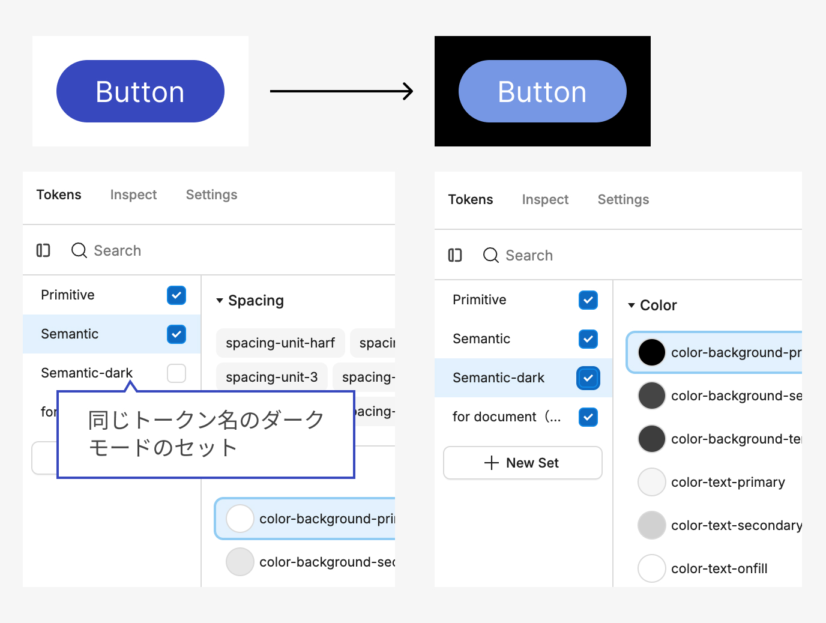Viewport: 826px width, 623px height.
Task: Select the spacing-unit-harf token chip
Action: 280,343
